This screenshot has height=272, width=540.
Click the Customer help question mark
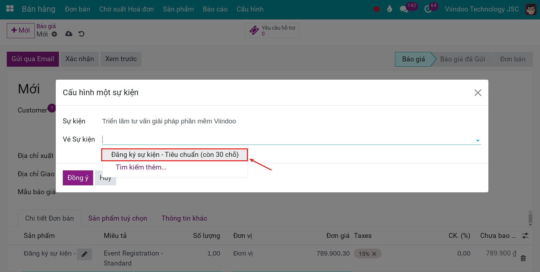click(x=52, y=108)
